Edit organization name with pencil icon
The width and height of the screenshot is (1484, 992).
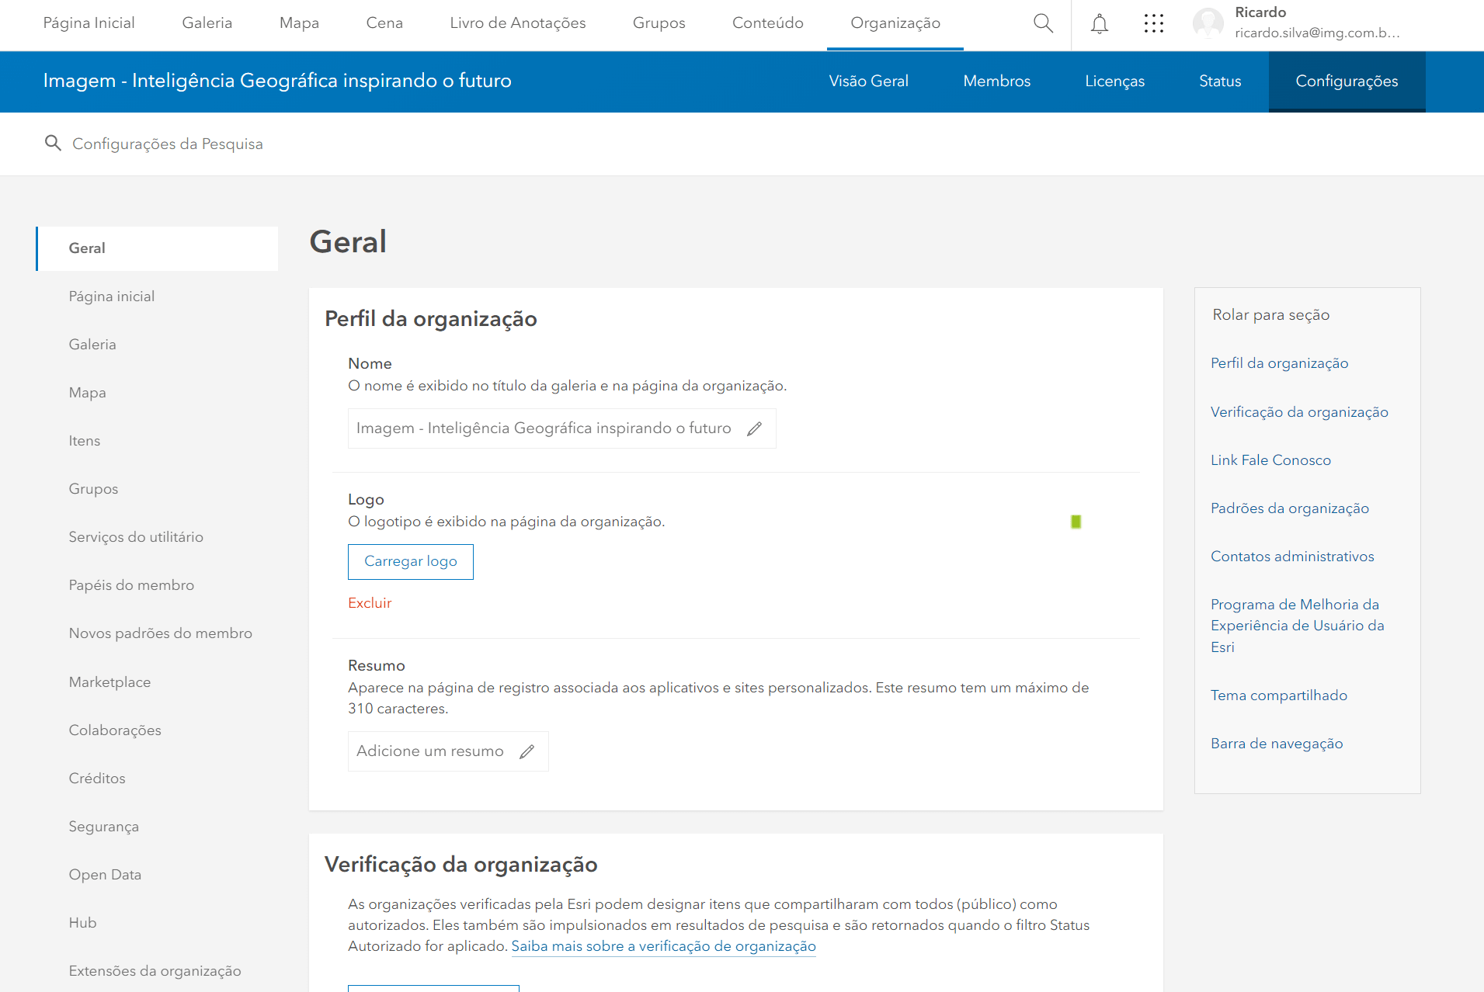coord(754,428)
